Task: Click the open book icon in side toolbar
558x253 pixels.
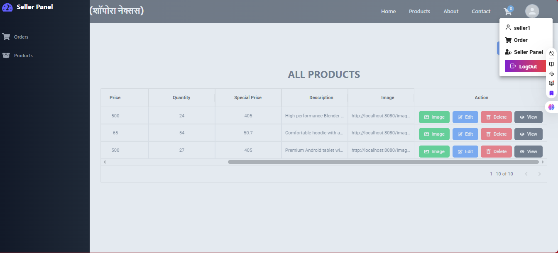Action: (551, 64)
